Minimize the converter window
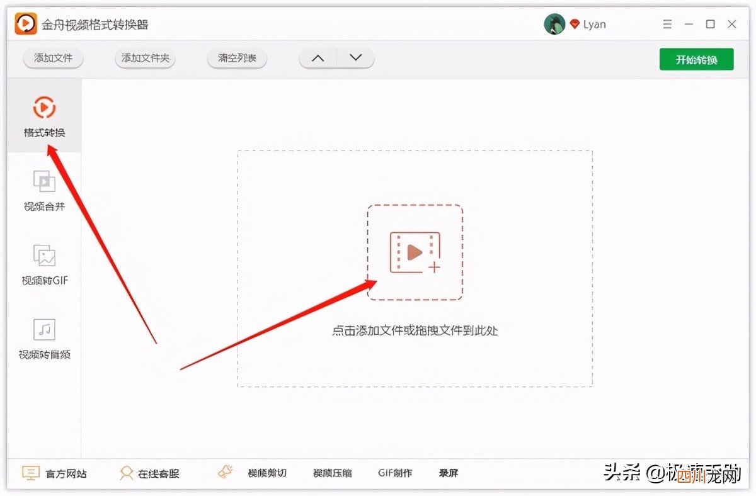The width and height of the screenshot is (756, 496). tap(689, 24)
